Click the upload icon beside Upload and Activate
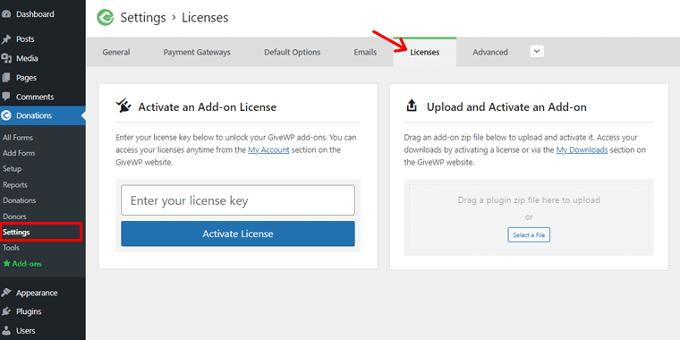 (x=412, y=106)
